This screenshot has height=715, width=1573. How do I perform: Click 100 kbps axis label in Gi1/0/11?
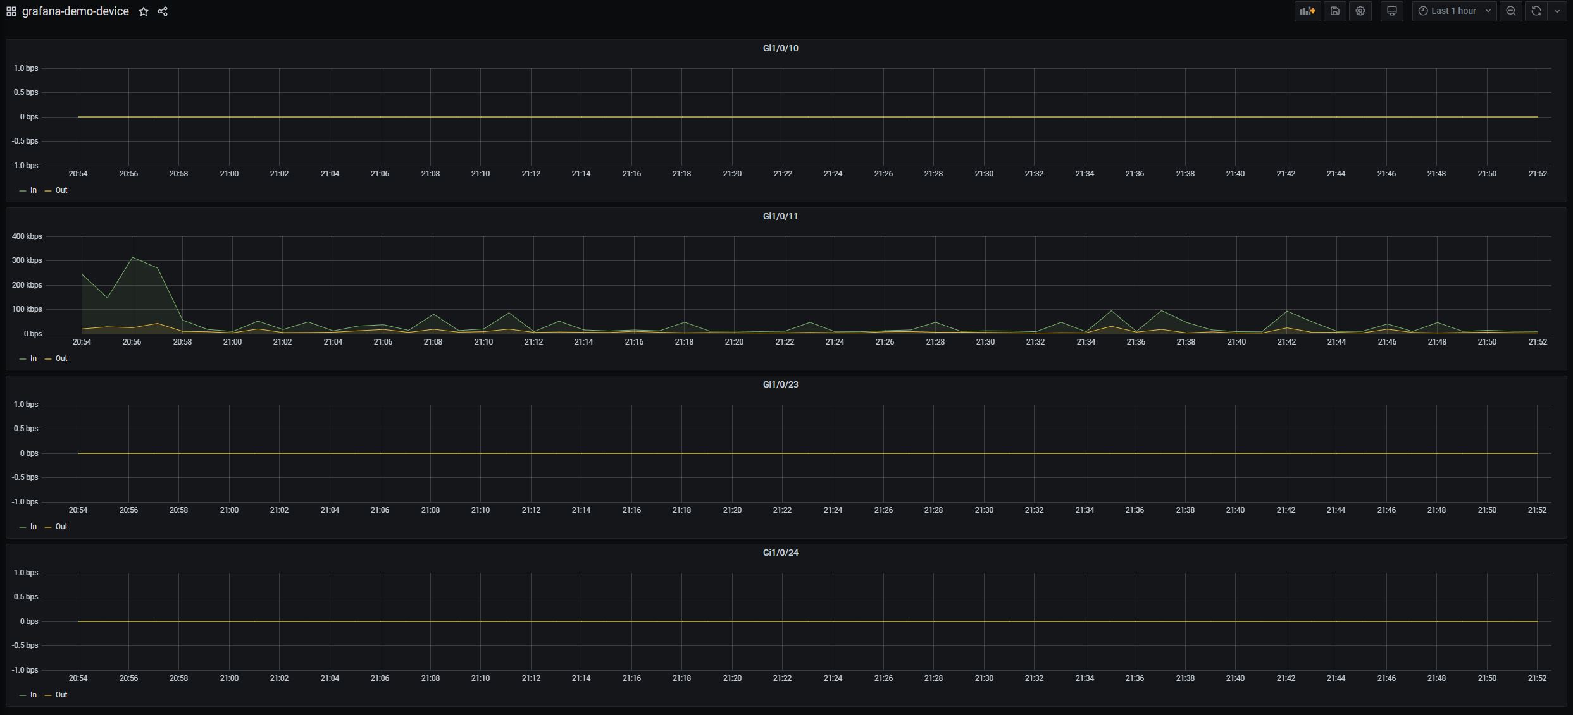click(27, 309)
